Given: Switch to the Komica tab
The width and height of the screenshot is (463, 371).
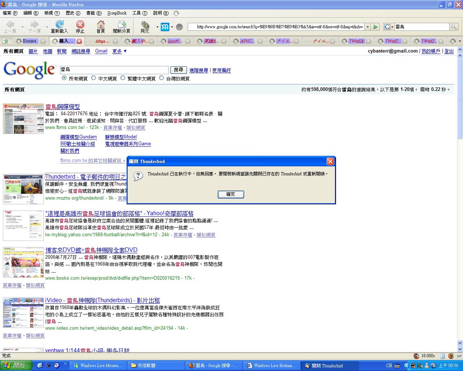Looking at the screenshot, I should (x=29, y=41).
